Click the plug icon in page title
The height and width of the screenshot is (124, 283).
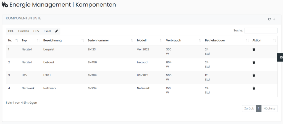(5, 5)
